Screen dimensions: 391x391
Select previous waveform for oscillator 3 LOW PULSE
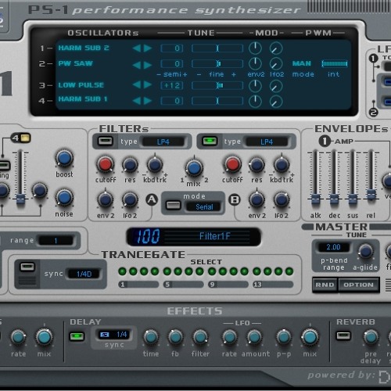[137, 85]
